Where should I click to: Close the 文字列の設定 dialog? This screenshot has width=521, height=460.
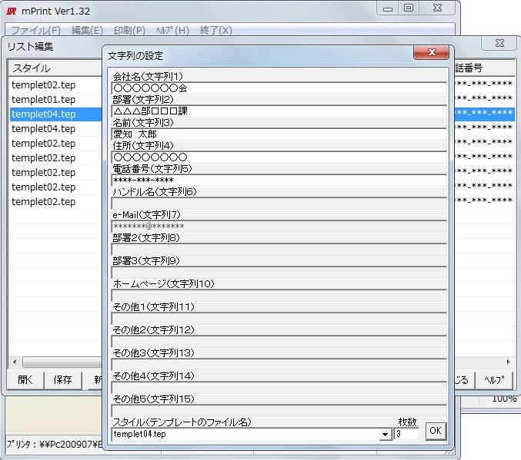pos(431,53)
